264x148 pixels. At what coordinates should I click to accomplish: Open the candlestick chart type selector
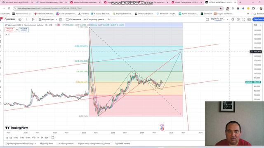tap(33, 19)
